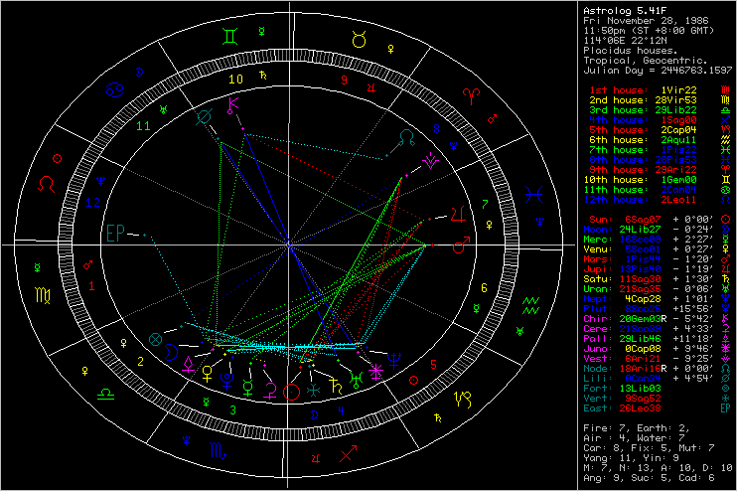
Task: Select the Sagittarius arrow on the zodiac ring
Action: click(x=347, y=454)
